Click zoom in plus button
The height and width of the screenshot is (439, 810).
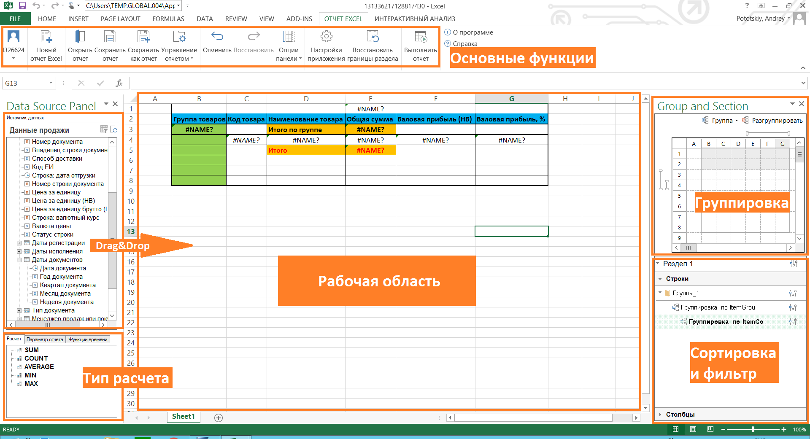tap(784, 429)
